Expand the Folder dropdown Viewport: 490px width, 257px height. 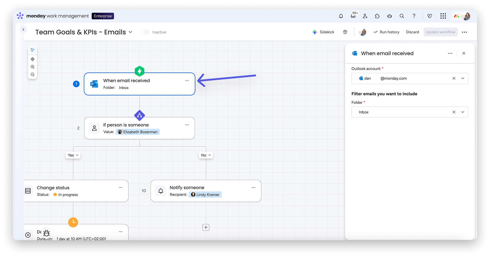463,112
